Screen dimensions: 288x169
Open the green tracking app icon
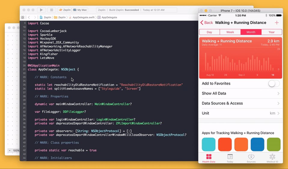(274, 144)
